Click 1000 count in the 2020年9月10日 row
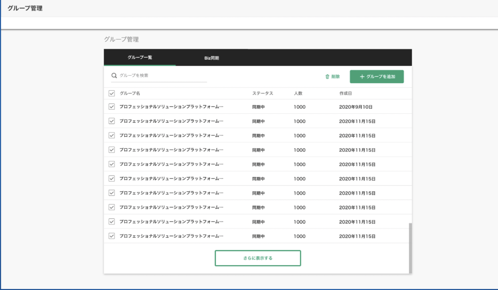Image resolution: width=498 pixels, height=290 pixels. pyautogui.click(x=300, y=107)
